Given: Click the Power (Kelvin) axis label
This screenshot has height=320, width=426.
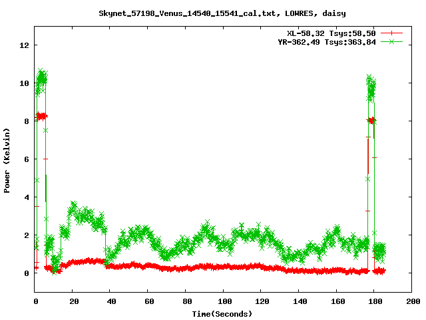Looking at the screenshot, I should 7,161.
